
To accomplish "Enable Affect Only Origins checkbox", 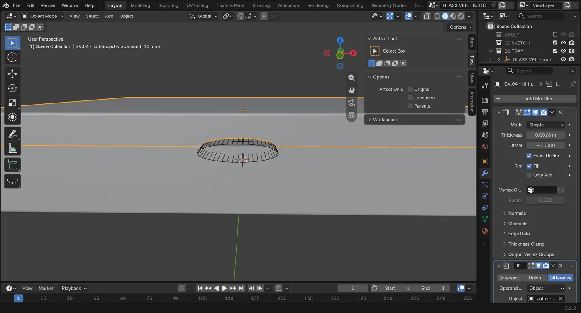I will (410, 89).
